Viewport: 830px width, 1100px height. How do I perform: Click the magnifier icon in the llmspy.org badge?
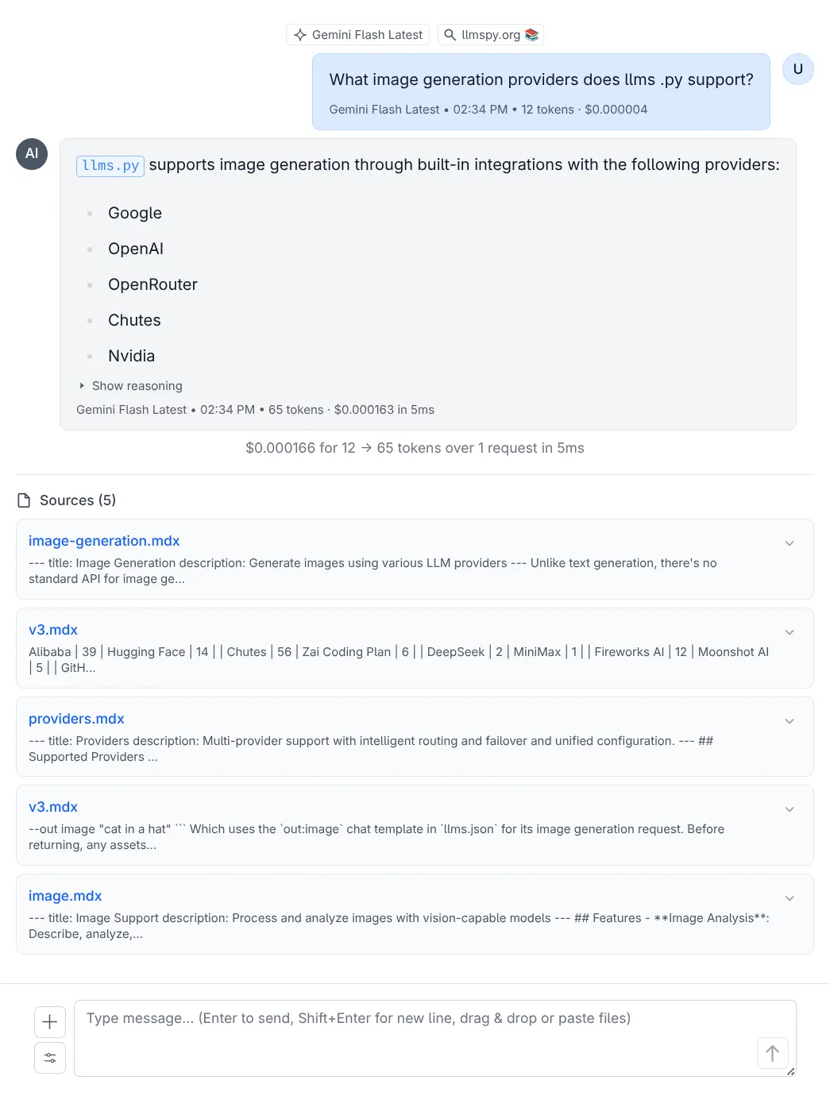(449, 34)
